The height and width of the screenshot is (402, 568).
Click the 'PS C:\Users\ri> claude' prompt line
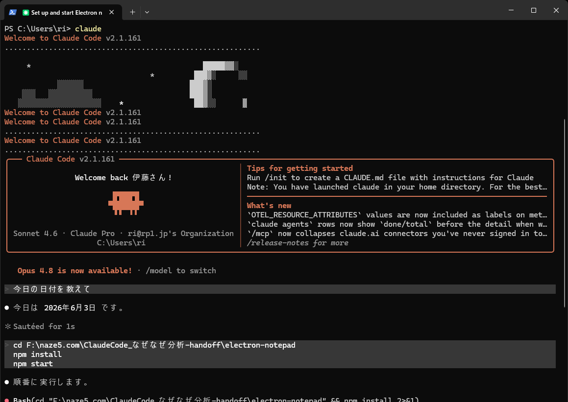click(x=53, y=28)
